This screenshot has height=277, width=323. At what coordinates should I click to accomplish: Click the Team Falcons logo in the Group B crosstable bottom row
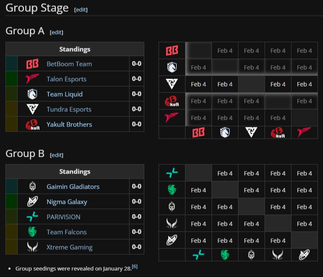click(225, 255)
